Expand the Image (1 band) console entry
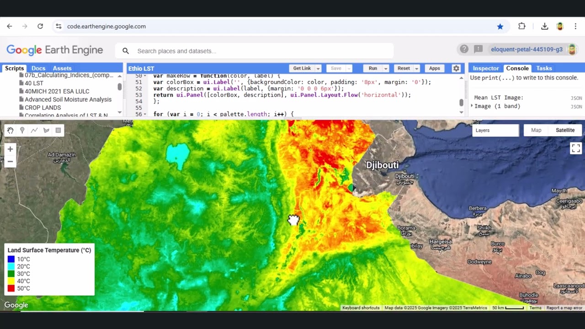585x329 pixels. [472, 106]
